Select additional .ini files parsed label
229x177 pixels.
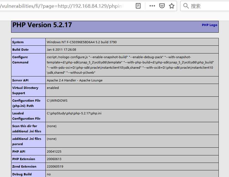[27, 141]
